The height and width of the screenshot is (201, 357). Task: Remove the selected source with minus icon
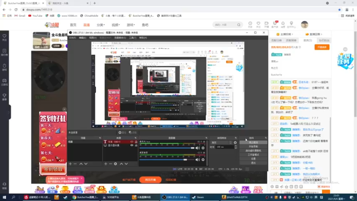click(110, 164)
